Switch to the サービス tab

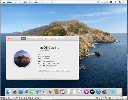(x=61, y=38)
